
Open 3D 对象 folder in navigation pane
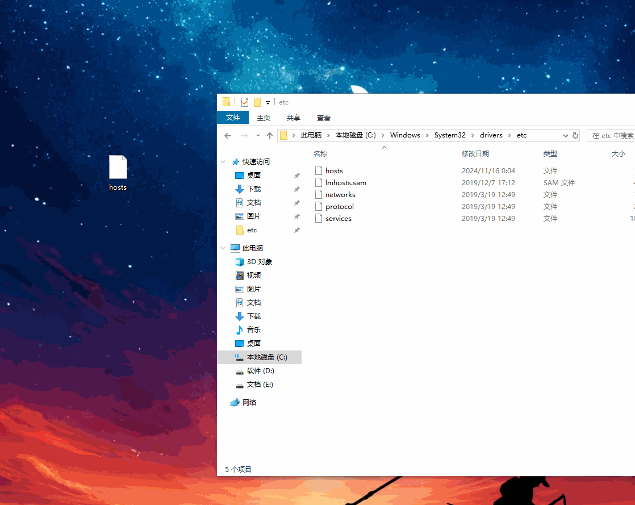260,262
